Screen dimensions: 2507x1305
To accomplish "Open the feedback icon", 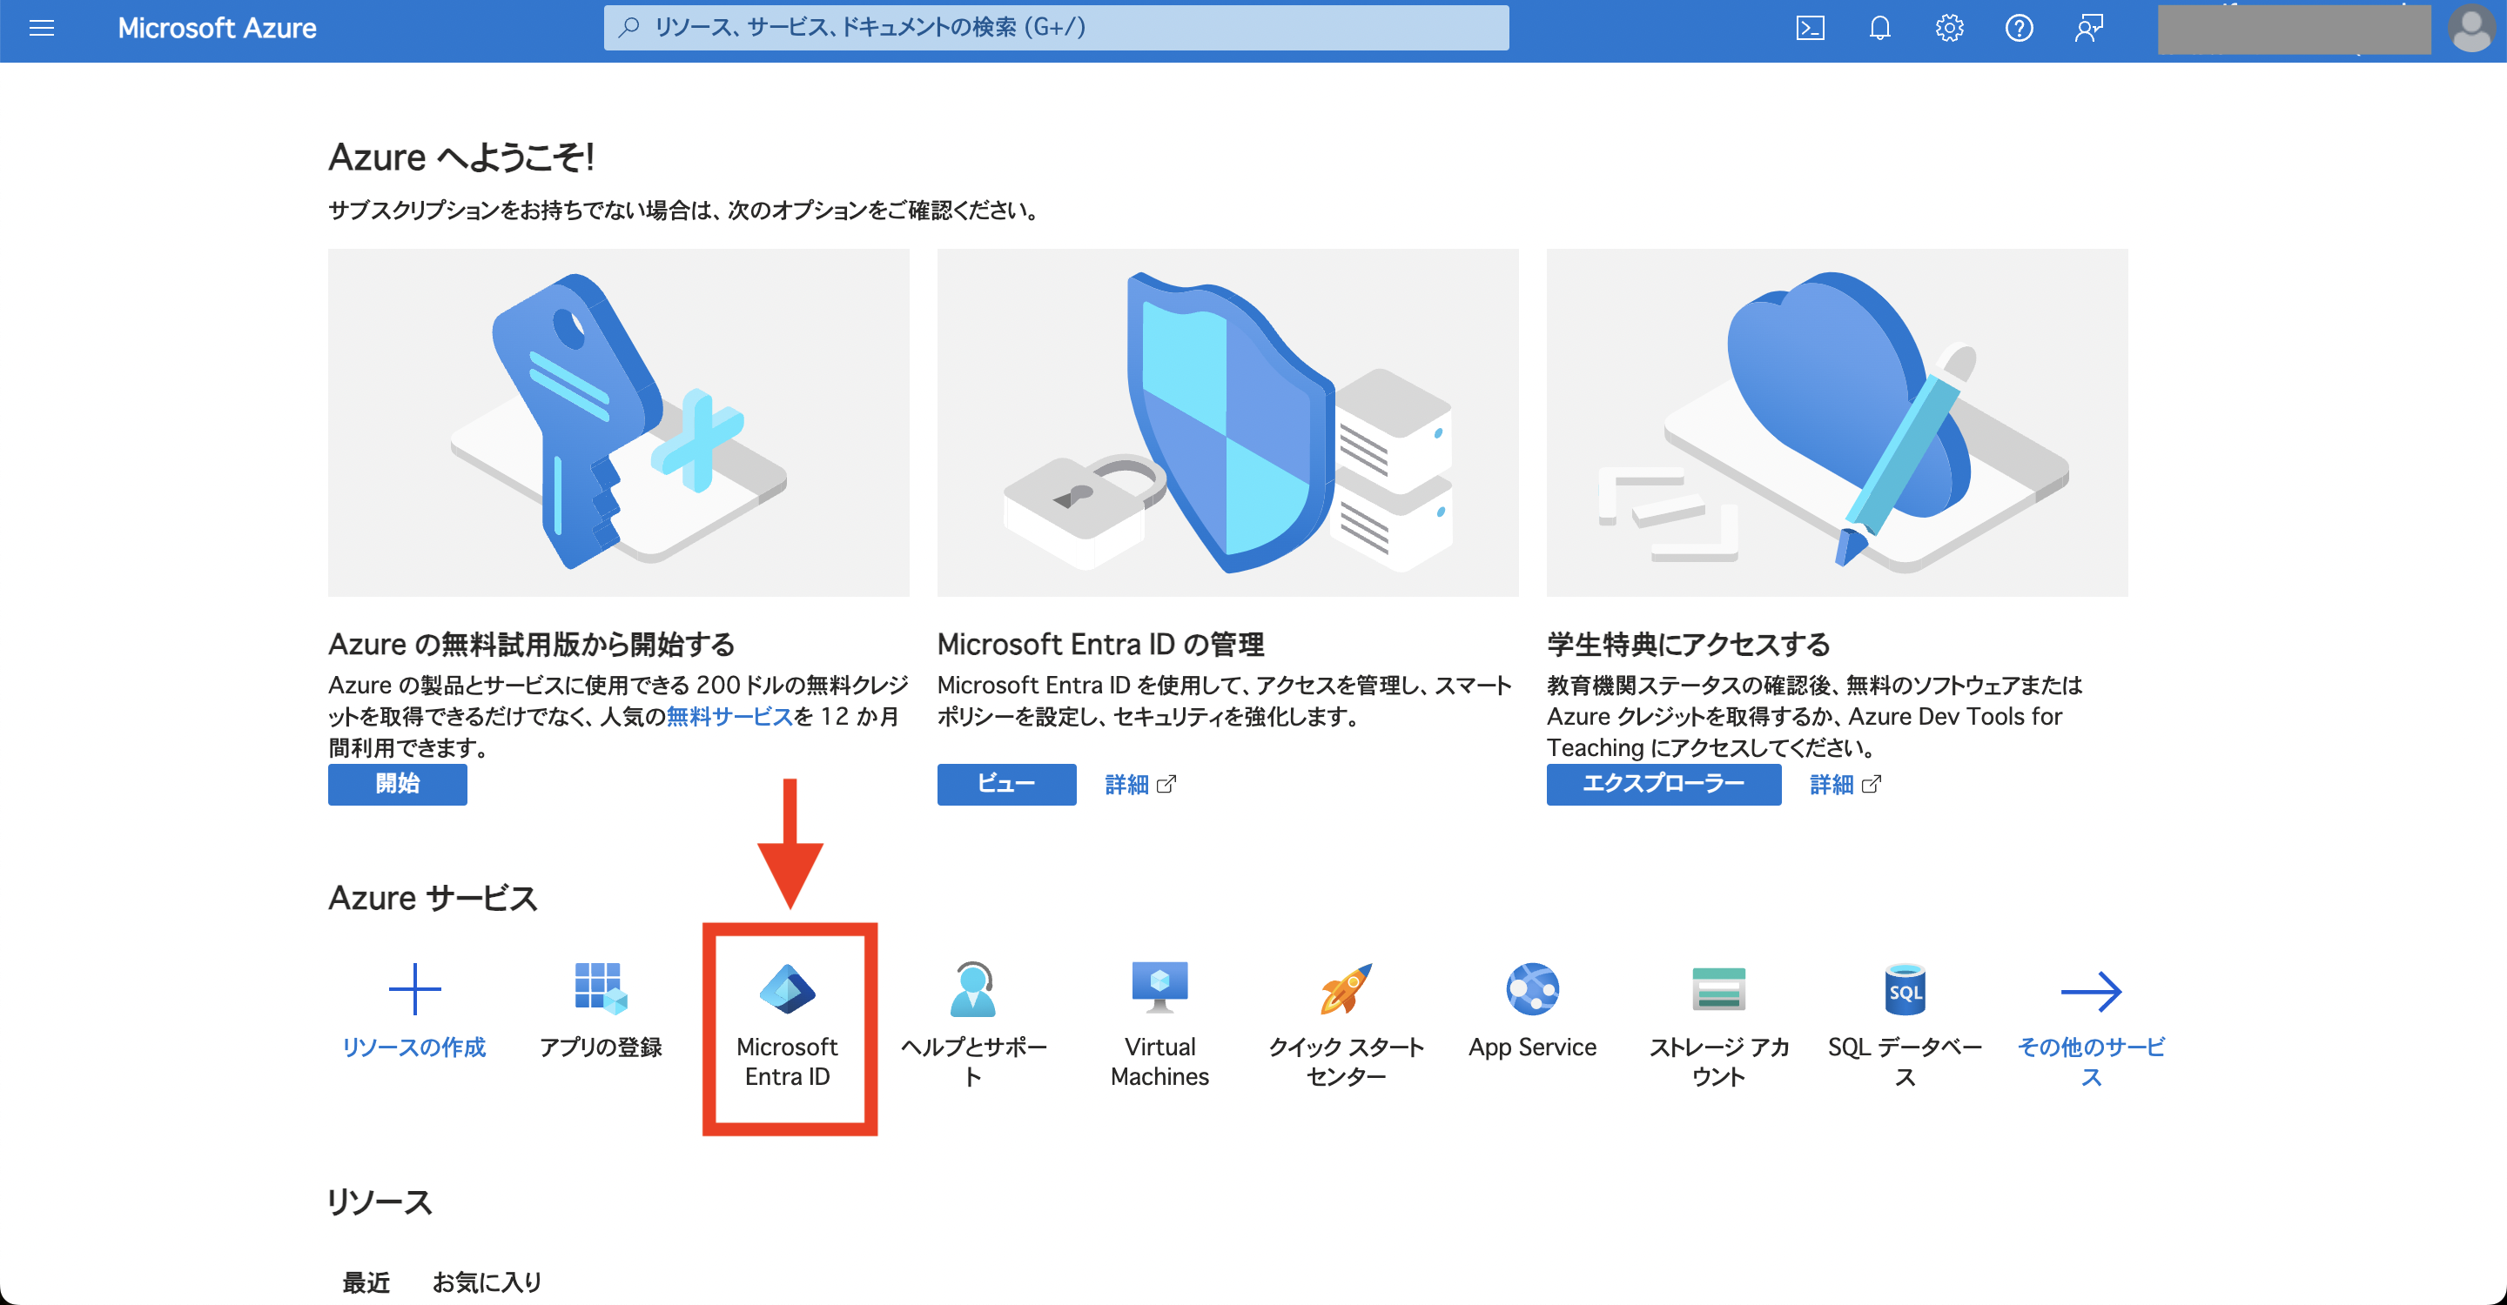I will pyautogui.click(x=2088, y=28).
